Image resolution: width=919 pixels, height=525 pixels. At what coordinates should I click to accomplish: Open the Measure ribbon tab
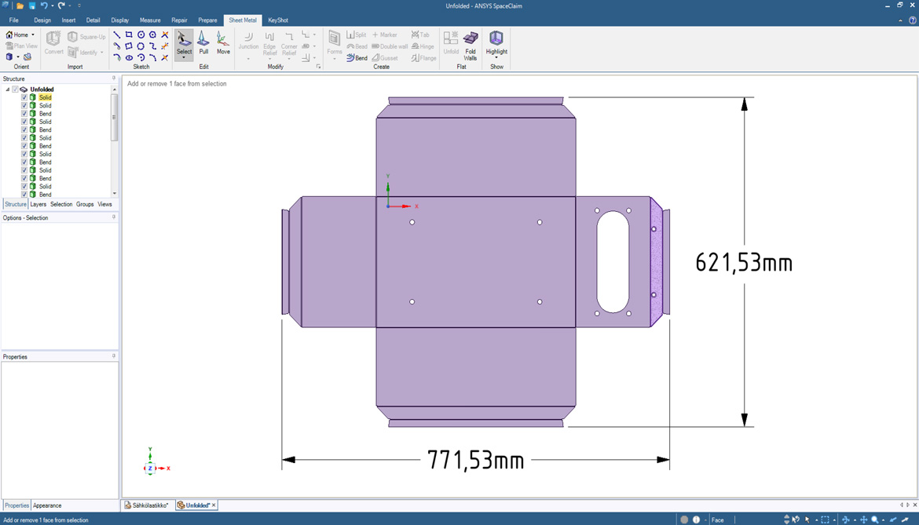click(x=149, y=20)
